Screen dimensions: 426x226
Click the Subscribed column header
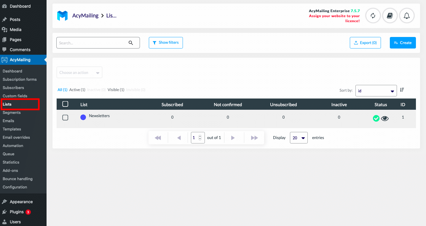[x=172, y=104]
